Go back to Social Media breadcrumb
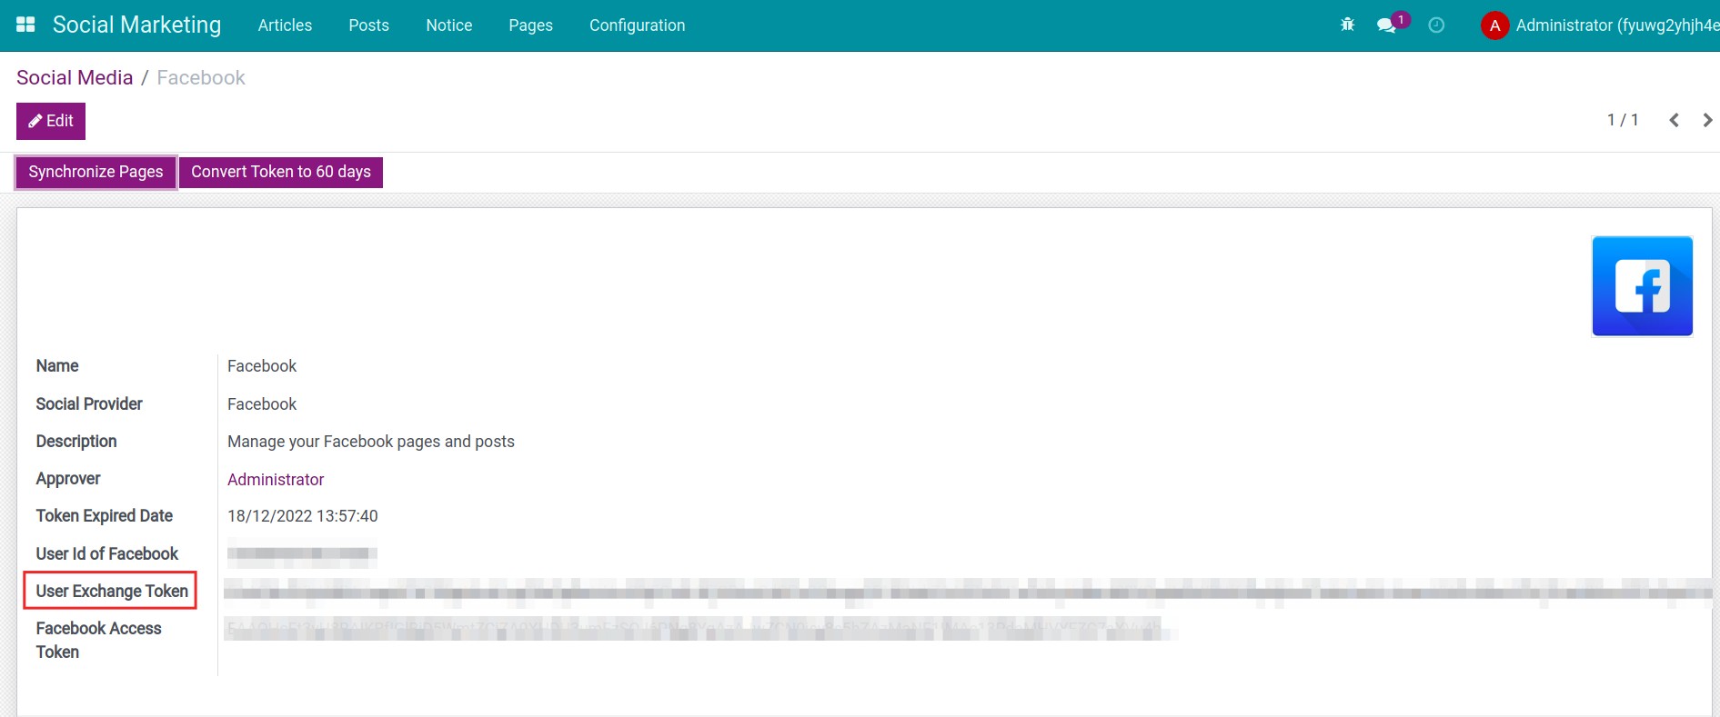The width and height of the screenshot is (1720, 717). click(75, 78)
